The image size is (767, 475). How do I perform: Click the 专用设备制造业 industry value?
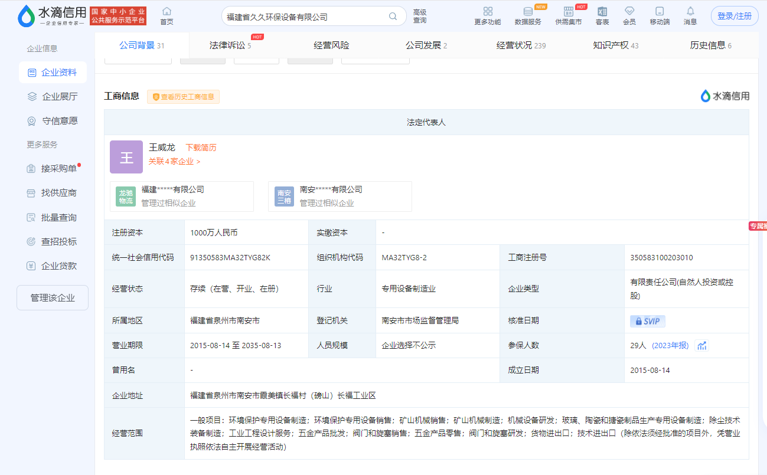pyautogui.click(x=409, y=289)
